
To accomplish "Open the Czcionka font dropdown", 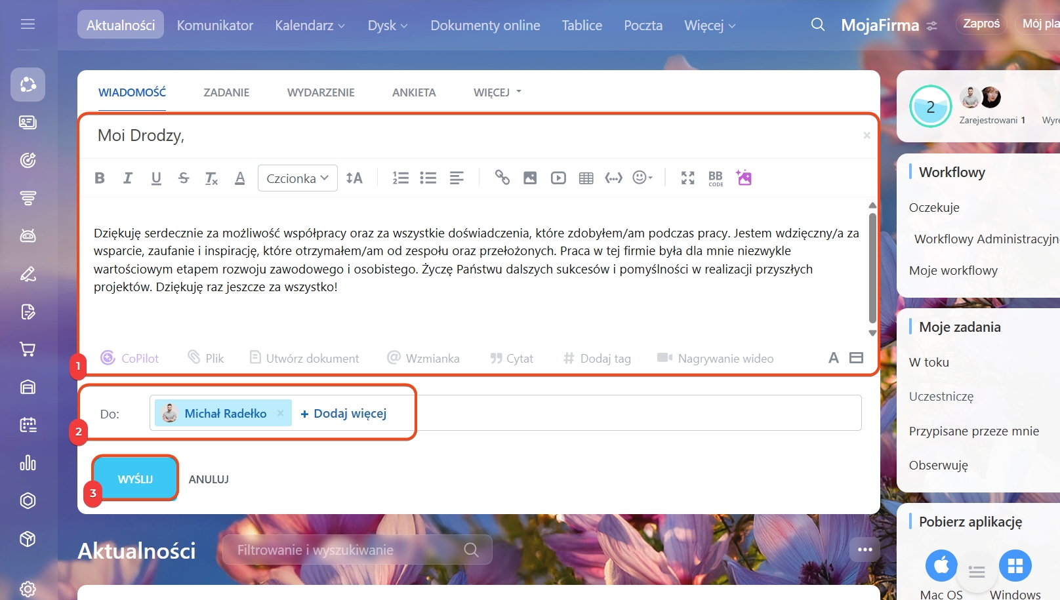I will coord(298,178).
